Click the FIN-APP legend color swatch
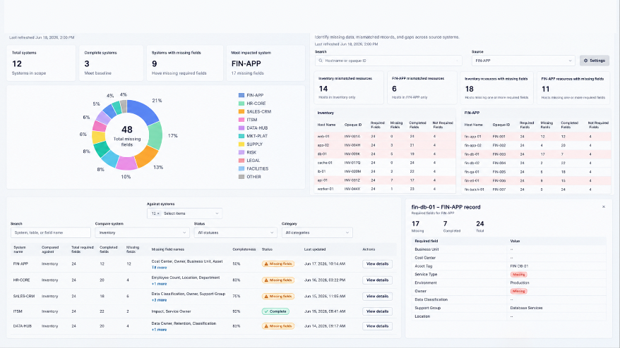Image resolution: width=620 pixels, height=348 pixels. 242,95
